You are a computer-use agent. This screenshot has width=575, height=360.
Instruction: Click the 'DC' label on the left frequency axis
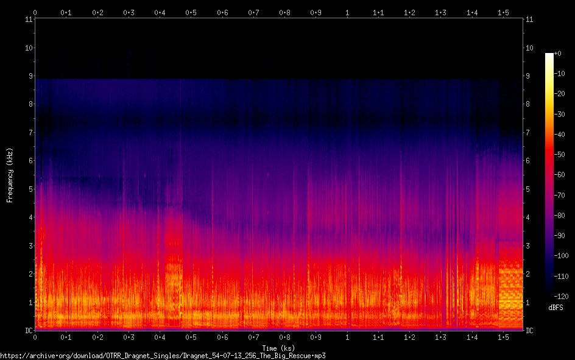point(29,330)
